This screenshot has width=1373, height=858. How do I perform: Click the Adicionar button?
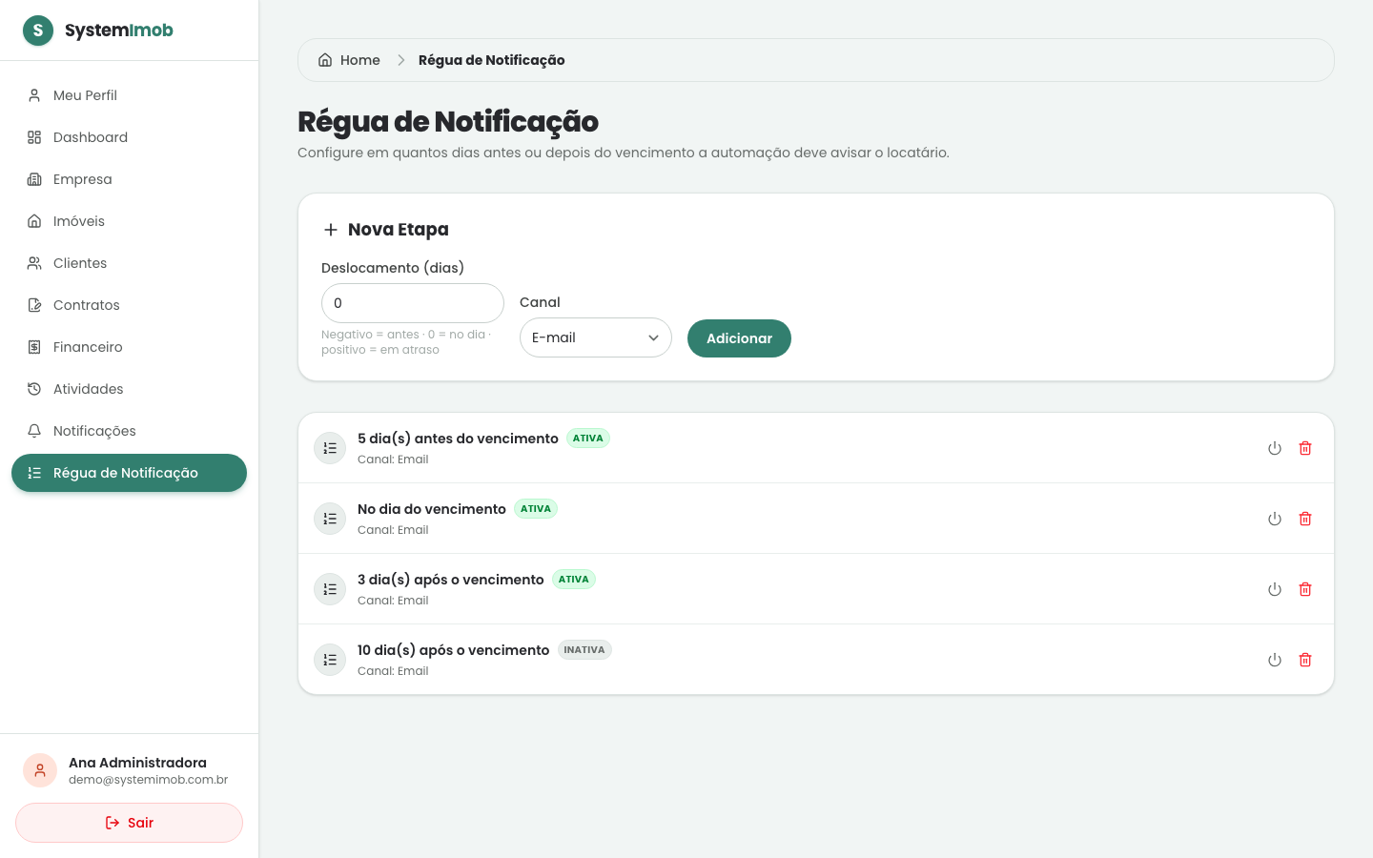coord(739,338)
